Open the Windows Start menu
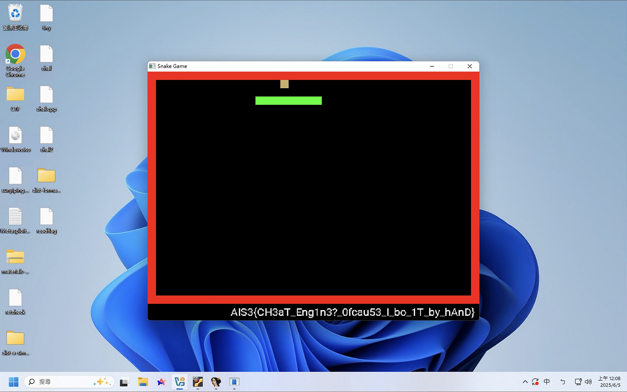Screen dimensions: 627x392 13,382
